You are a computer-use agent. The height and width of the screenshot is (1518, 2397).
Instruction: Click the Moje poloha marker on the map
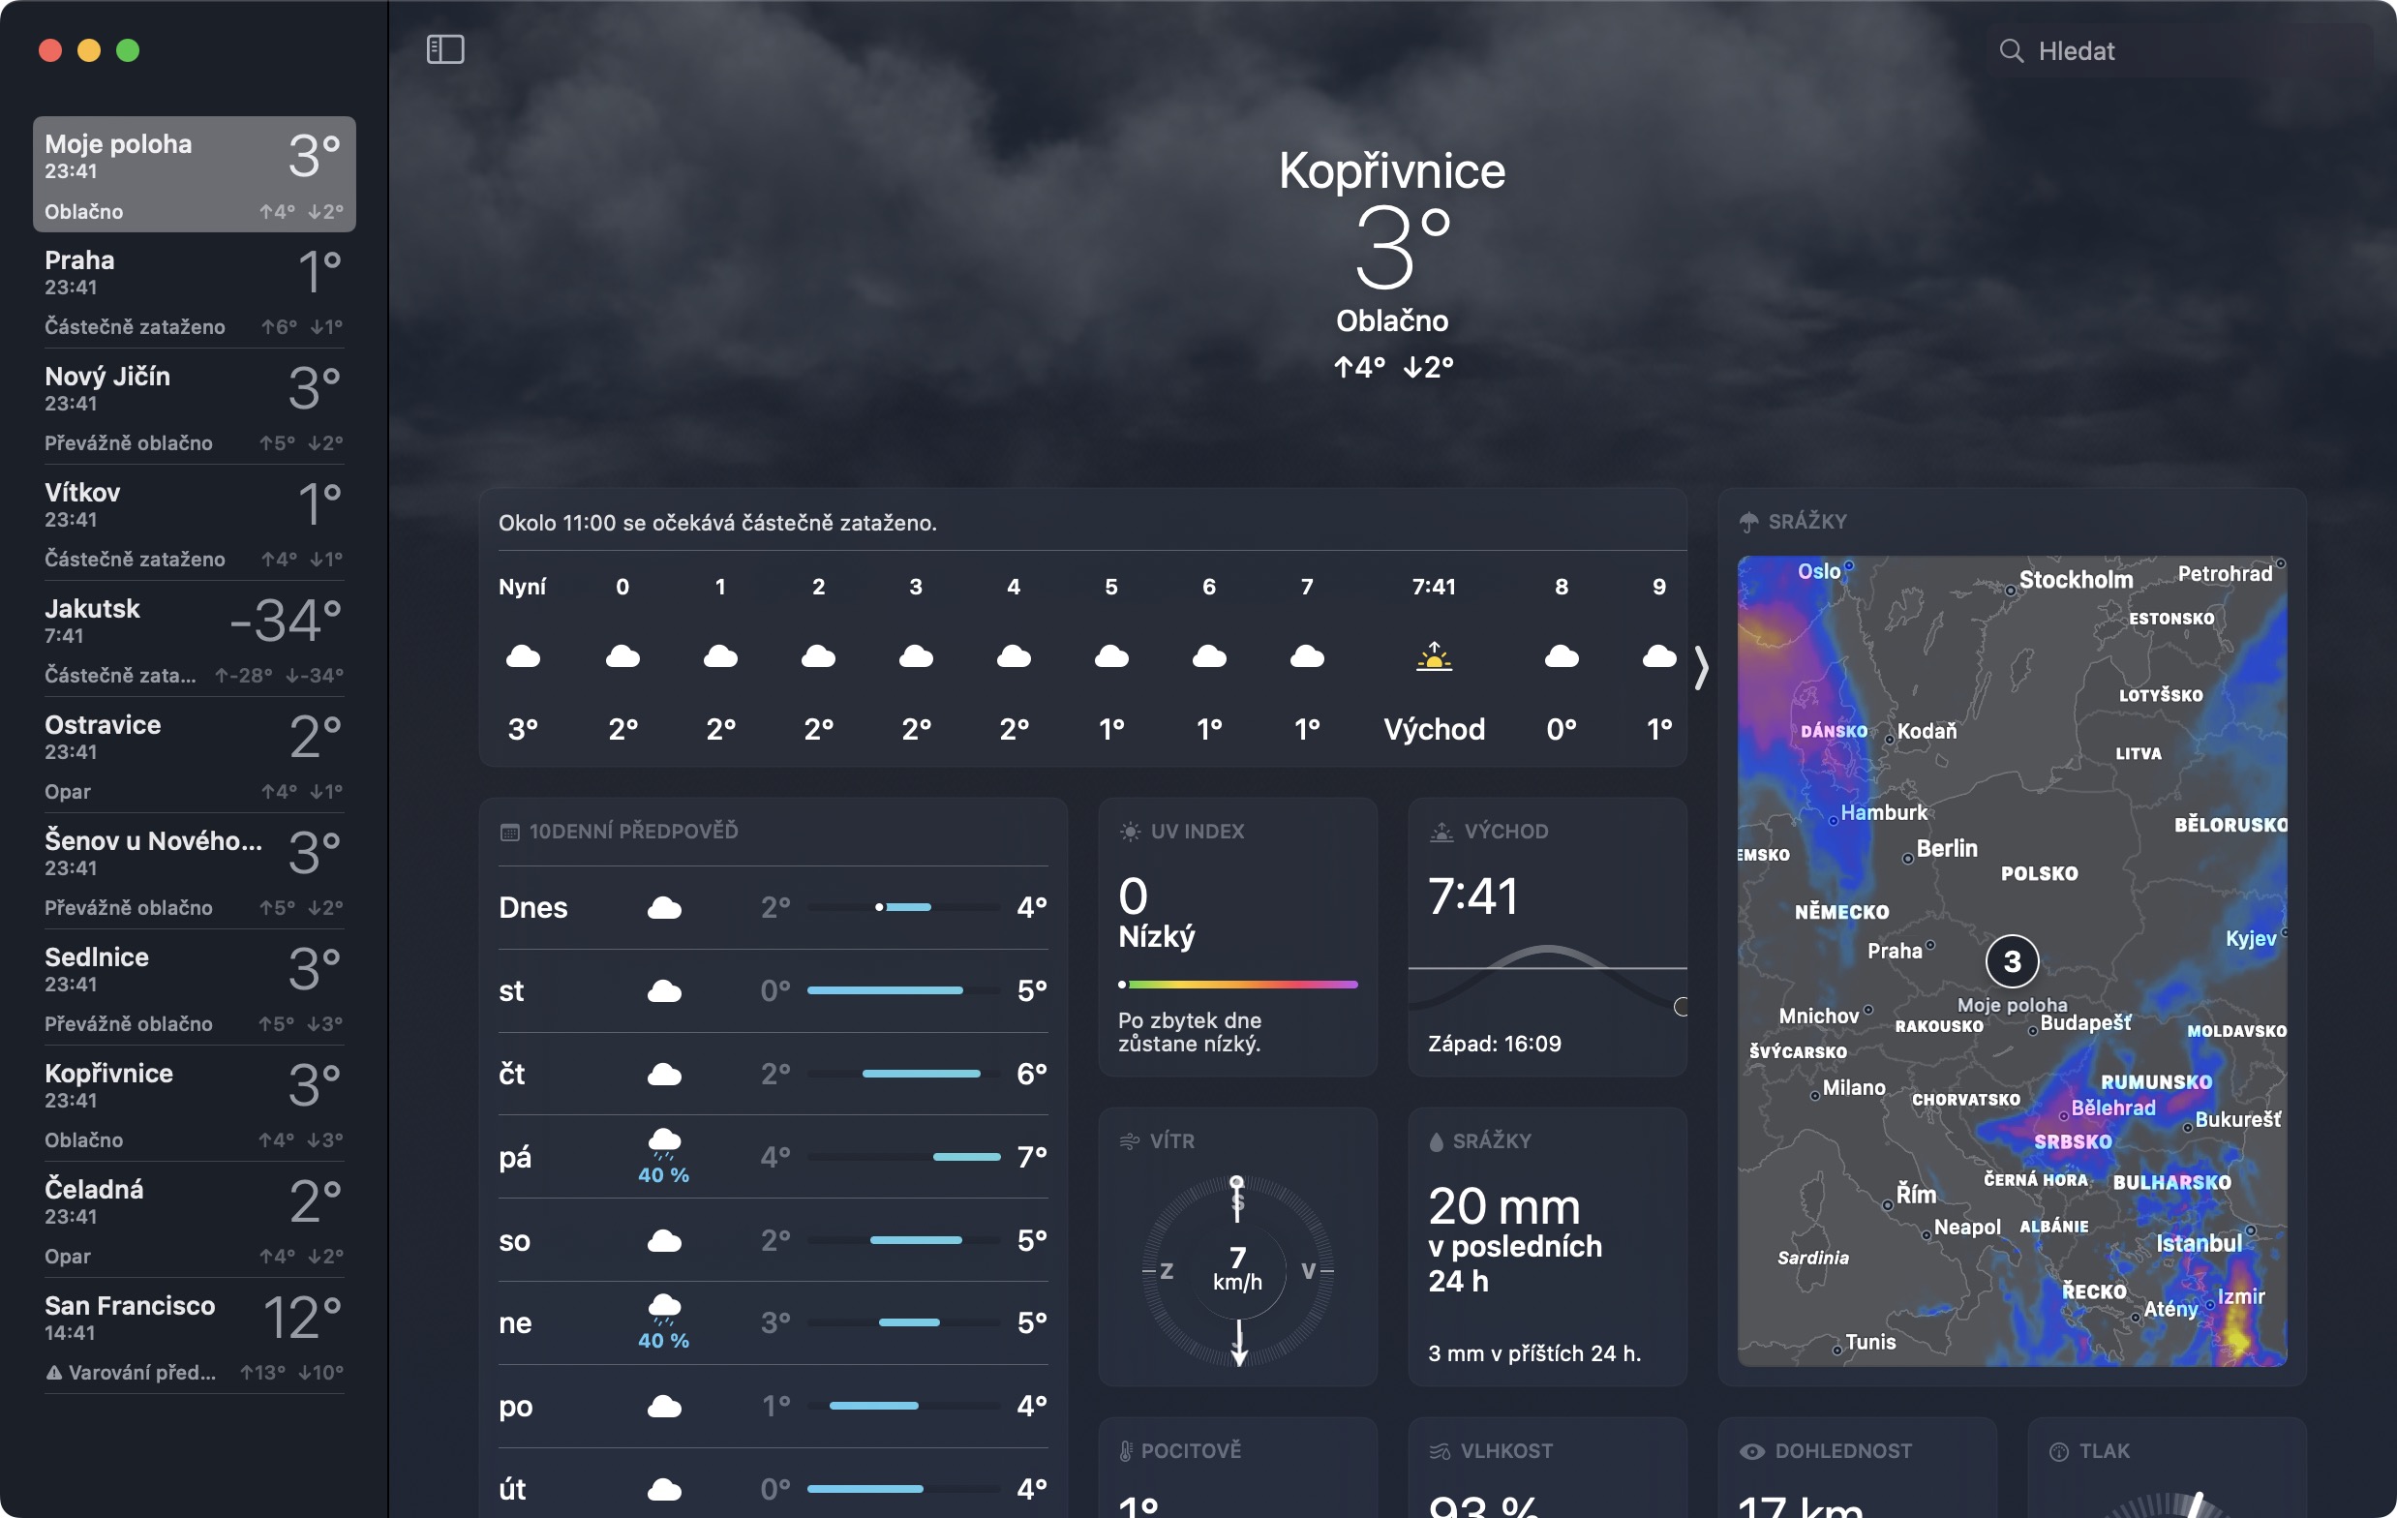[x=2012, y=961]
